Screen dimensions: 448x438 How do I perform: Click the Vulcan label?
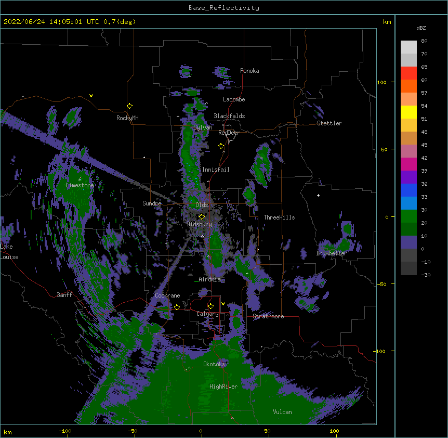[282, 412]
